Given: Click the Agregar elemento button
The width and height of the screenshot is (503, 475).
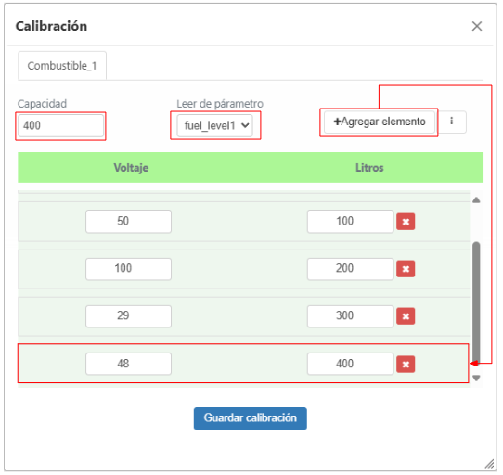Looking at the screenshot, I should tap(380, 122).
